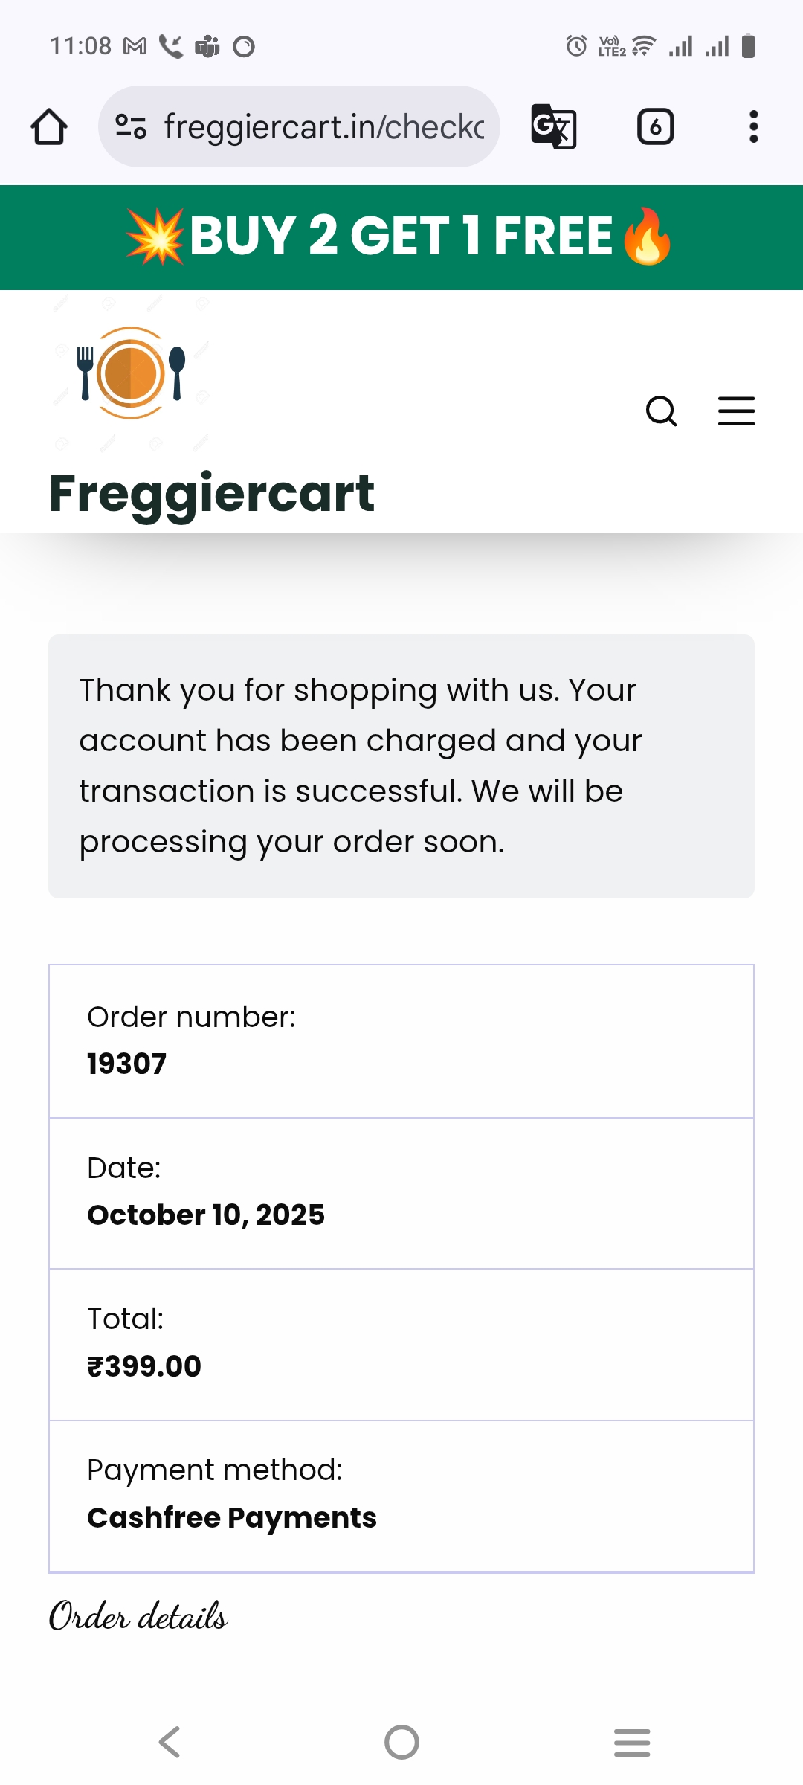
Task: Open the site search magnifier icon
Action: 661,411
